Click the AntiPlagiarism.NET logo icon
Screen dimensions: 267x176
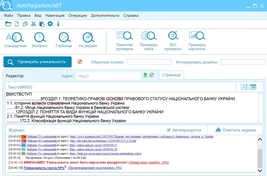(6, 5)
